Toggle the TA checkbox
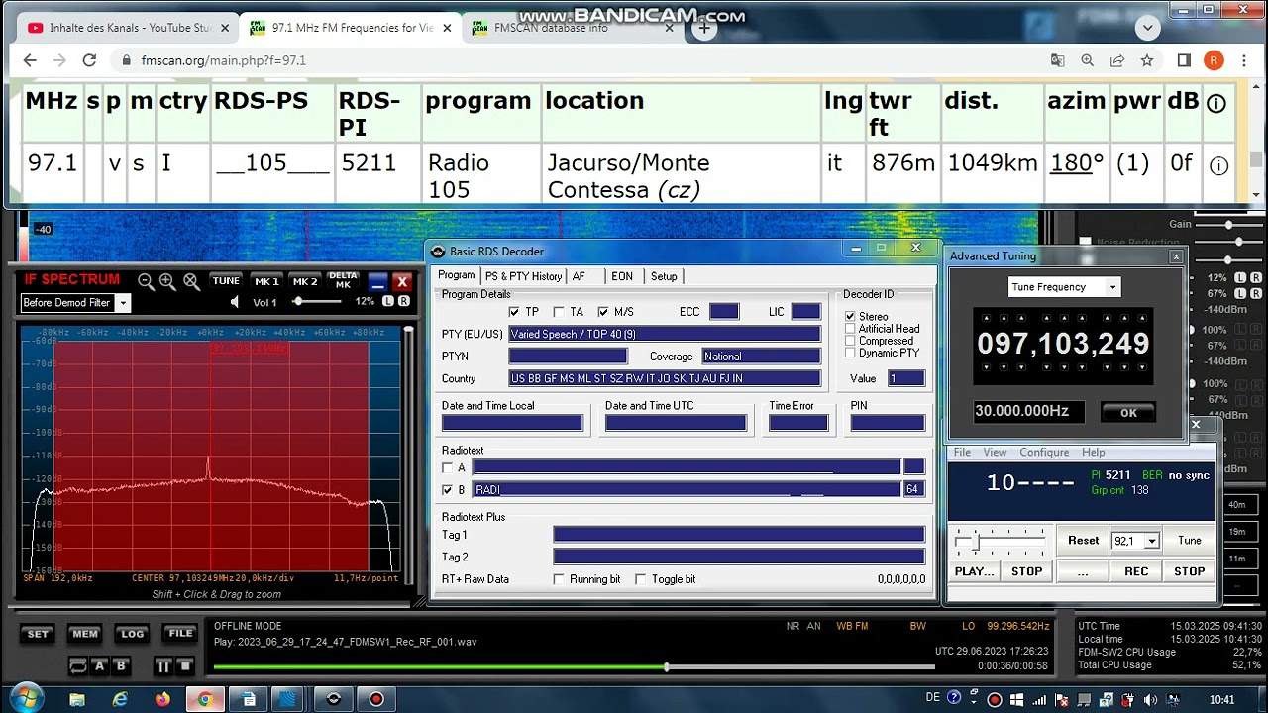The image size is (1268, 713). (x=559, y=312)
